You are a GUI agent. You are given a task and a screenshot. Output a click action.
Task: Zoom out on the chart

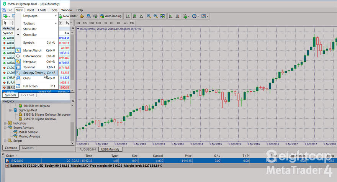155,16
